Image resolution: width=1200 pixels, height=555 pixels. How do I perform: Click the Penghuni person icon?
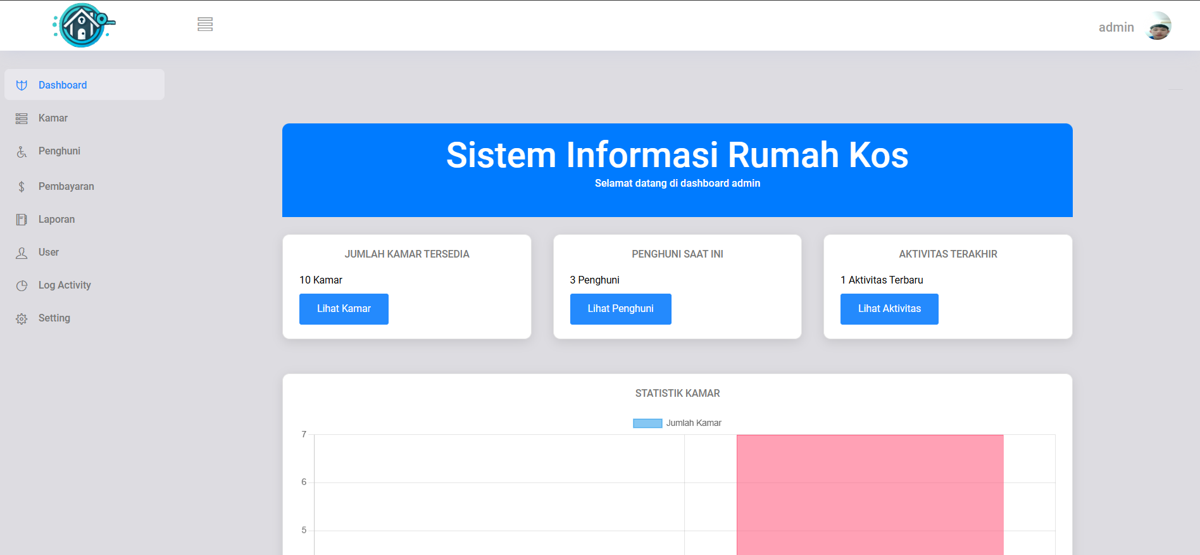[x=22, y=152]
